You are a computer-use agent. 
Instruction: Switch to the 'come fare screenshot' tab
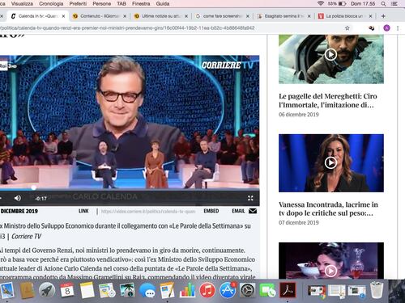click(x=222, y=16)
